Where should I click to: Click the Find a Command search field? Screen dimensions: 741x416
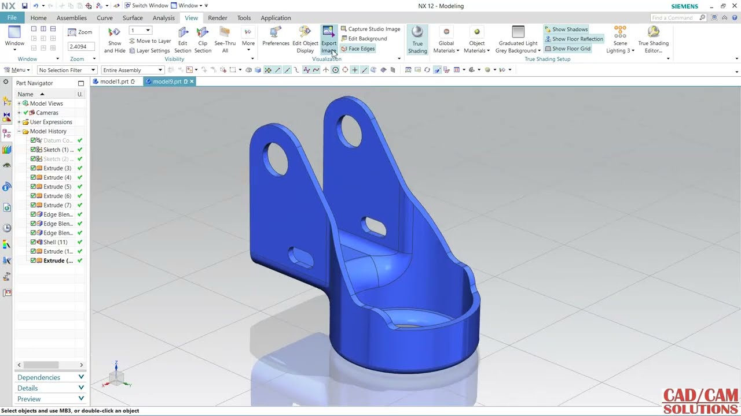pos(678,18)
